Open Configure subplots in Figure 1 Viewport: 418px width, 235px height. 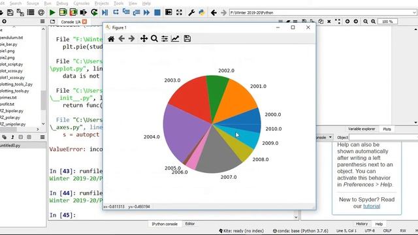click(x=165, y=39)
